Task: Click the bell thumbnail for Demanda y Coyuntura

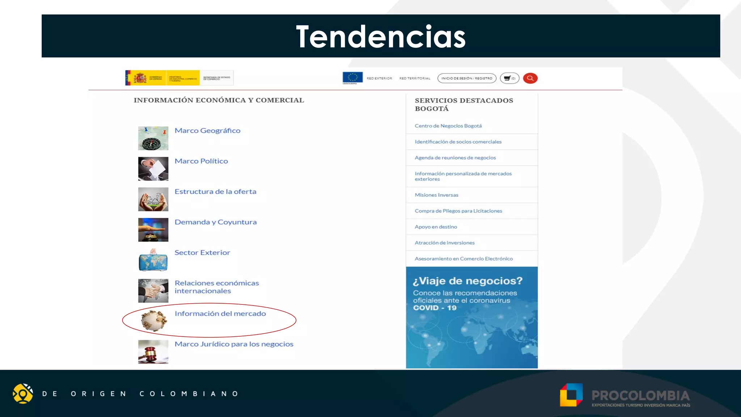Action: pos(153,230)
